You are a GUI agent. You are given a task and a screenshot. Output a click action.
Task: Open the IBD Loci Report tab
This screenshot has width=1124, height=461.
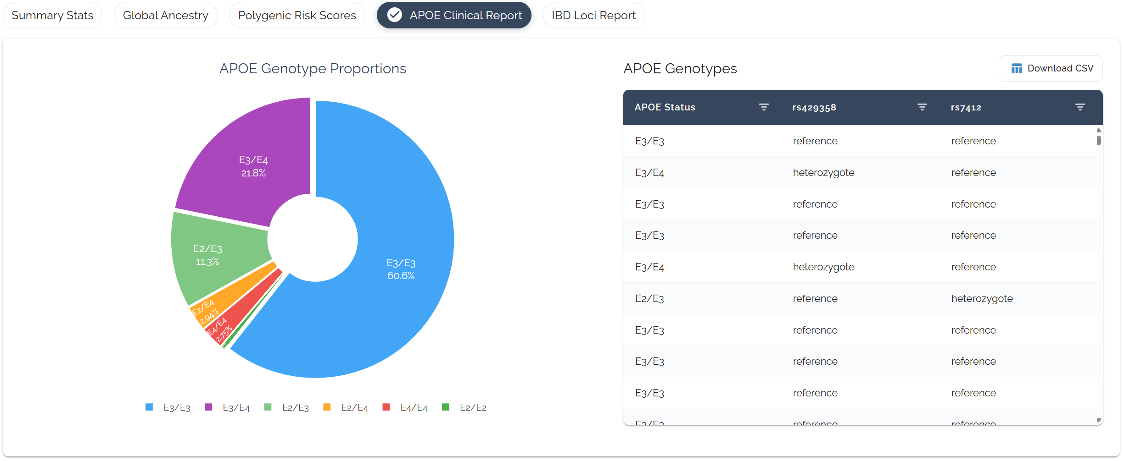click(x=593, y=15)
